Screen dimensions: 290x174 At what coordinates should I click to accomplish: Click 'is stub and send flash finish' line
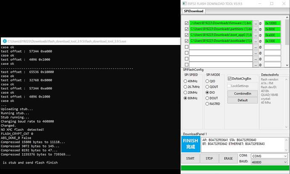coord(30,163)
